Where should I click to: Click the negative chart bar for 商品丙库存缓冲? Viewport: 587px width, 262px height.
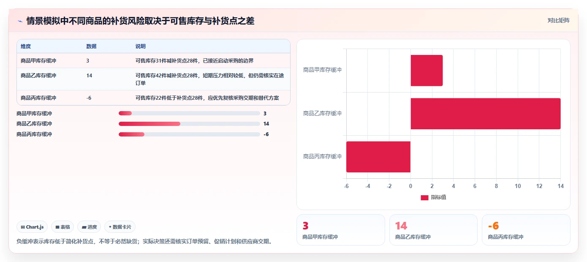[x=378, y=157]
